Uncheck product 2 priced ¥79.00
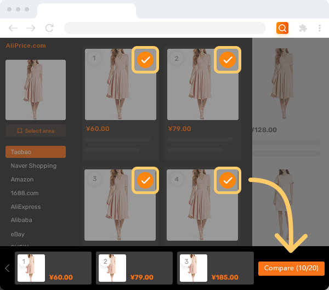The image size is (329, 290). (228, 60)
